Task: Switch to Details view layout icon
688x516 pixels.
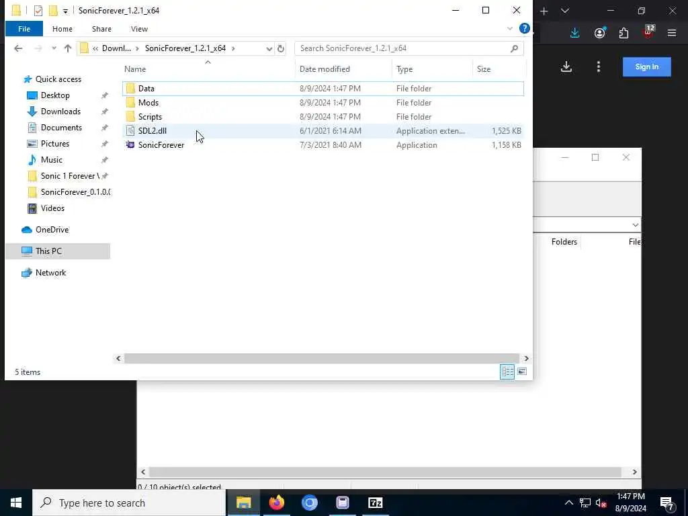Action: pos(507,372)
